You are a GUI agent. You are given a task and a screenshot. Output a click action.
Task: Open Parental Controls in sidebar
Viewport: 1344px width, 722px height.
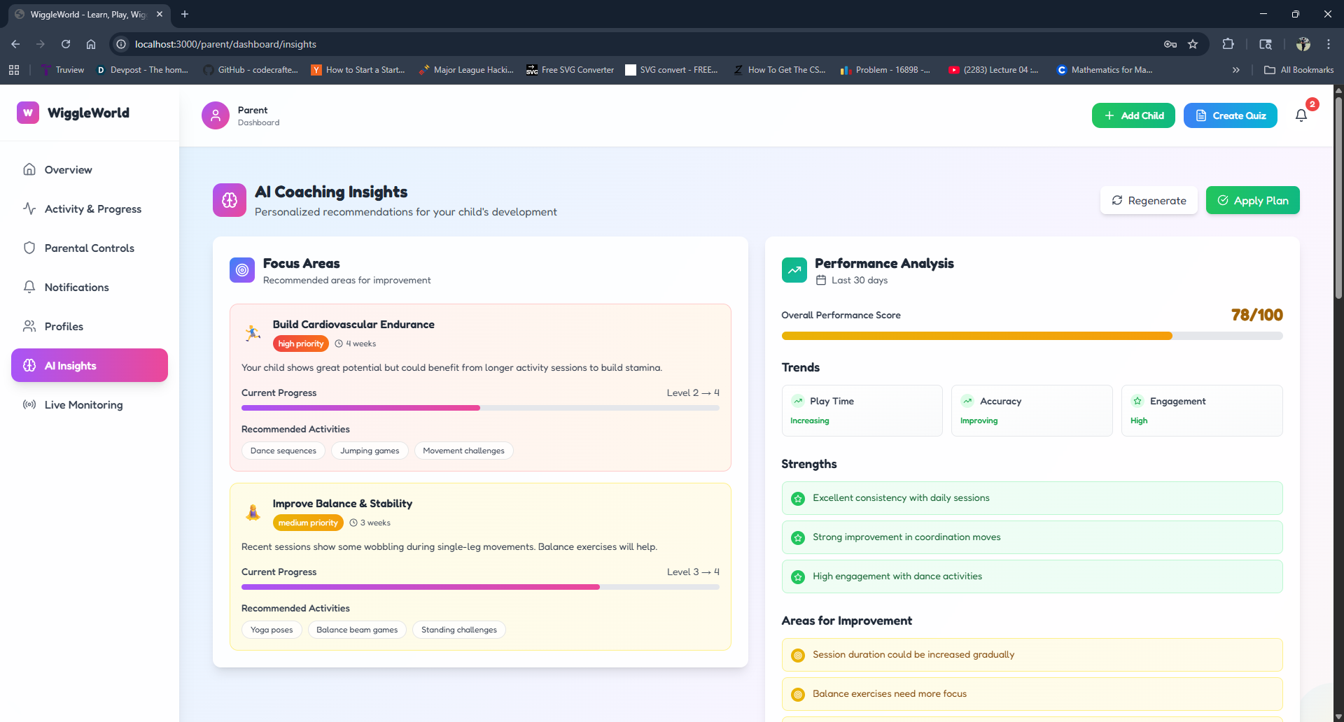pos(90,248)
